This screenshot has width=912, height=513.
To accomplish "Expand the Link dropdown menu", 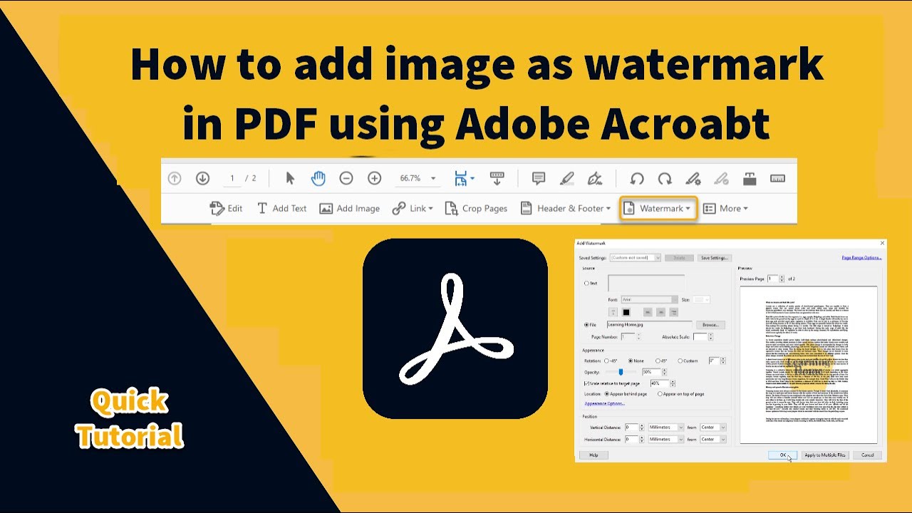I will 413,208.
